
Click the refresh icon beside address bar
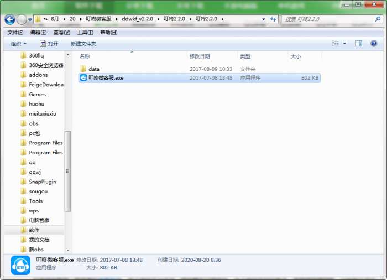pos(273,19)
